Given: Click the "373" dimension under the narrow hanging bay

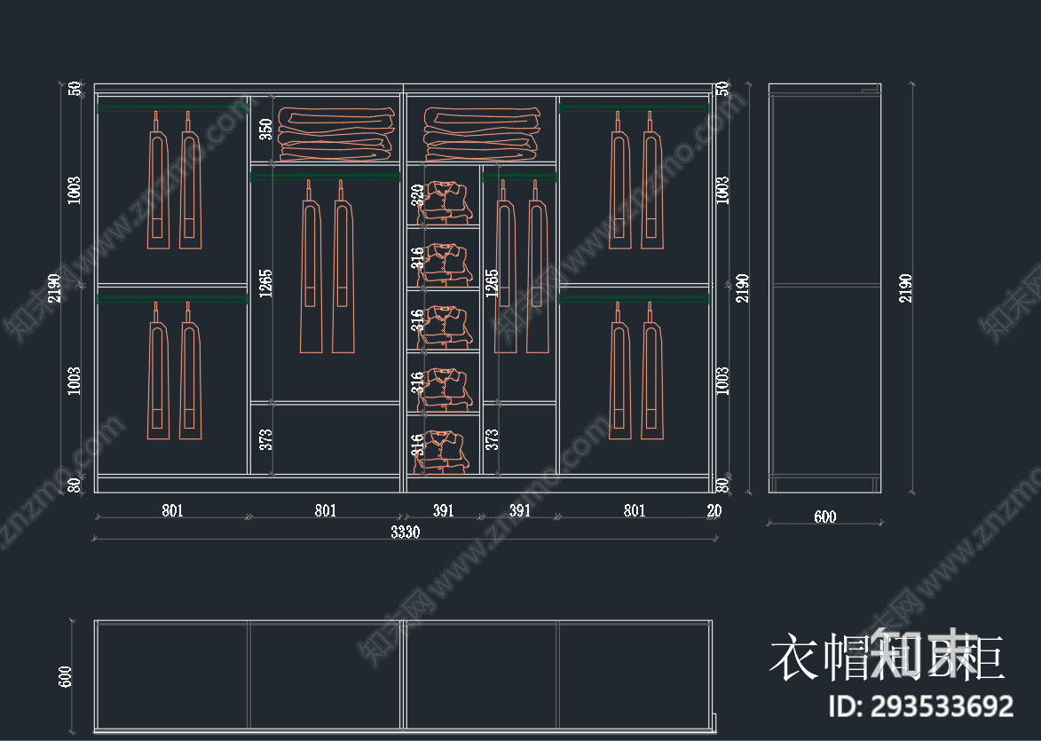Looking at the screenshot, I should click(492, 439).
